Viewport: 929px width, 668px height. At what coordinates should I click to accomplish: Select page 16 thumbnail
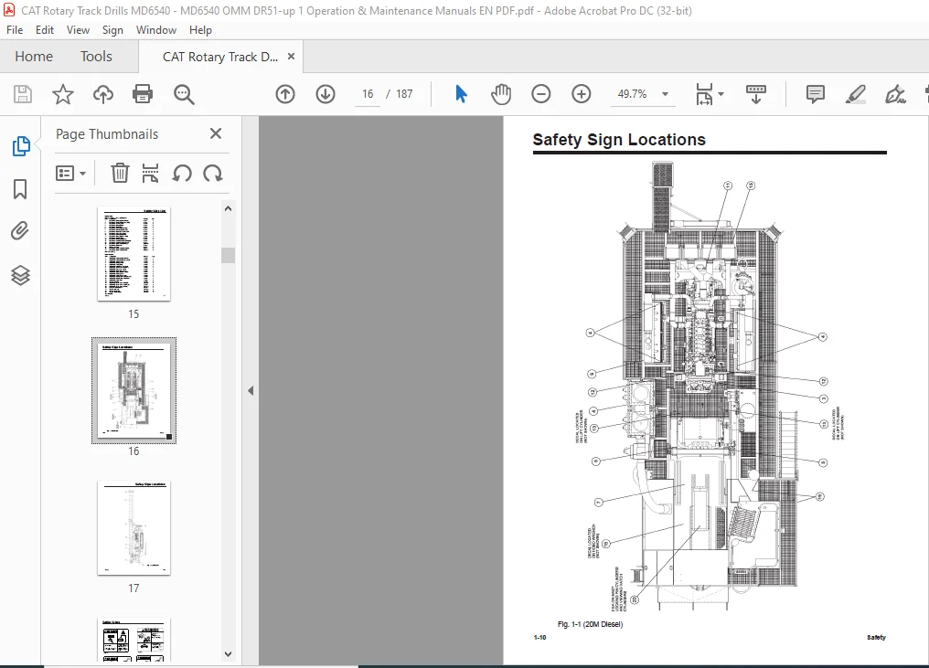pyautogui.click(x=133, y=391)
